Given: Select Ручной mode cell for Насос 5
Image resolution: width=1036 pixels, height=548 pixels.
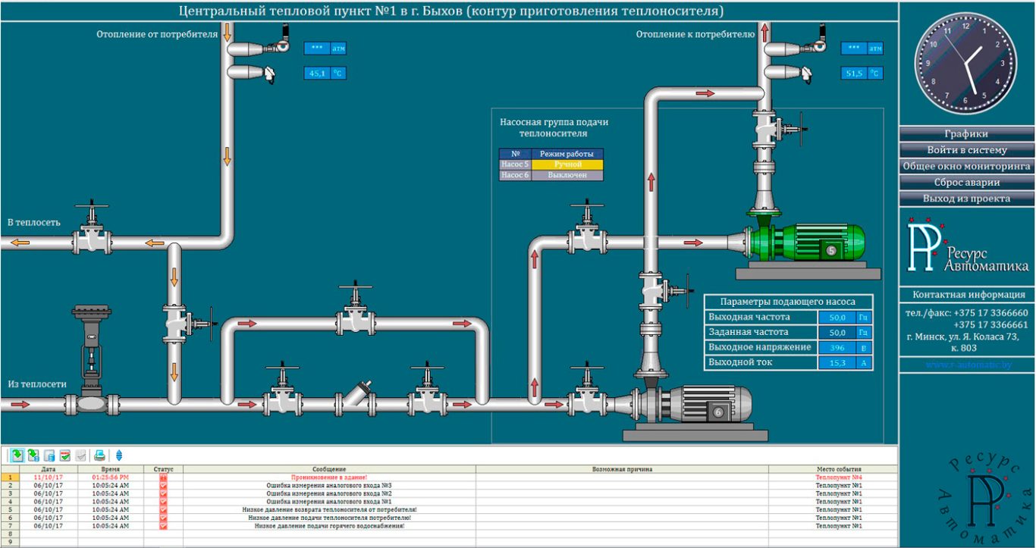Looking at the screenshot, I should [x=567, y=164].
